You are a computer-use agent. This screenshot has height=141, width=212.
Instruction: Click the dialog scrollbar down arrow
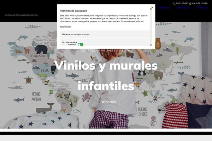click(x=151, y=44)
